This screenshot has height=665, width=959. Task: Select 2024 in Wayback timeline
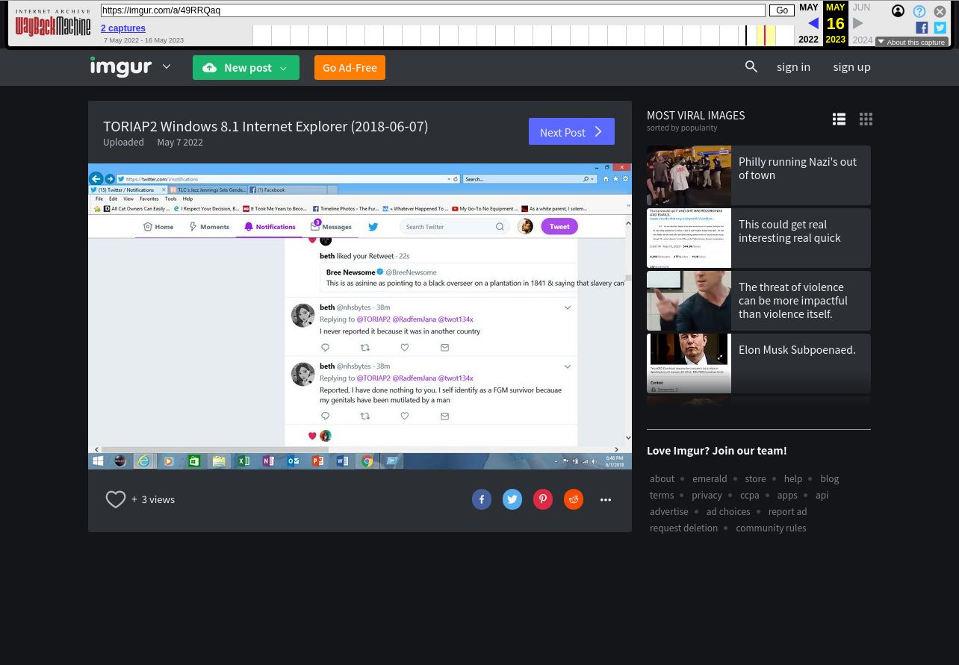coord(863,40)
